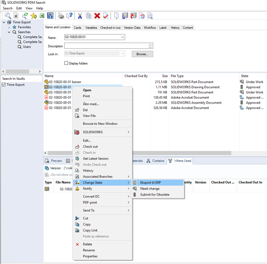This screenshot has height=264, width=267.
Task: Click the PDF icon of the 138.45 KB file
Action: pos(46,97)
